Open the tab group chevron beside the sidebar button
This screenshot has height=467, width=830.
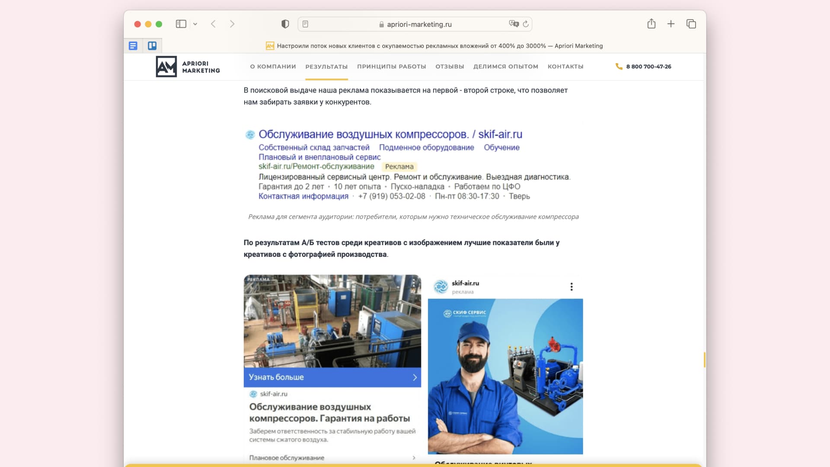tap(195, 24)
